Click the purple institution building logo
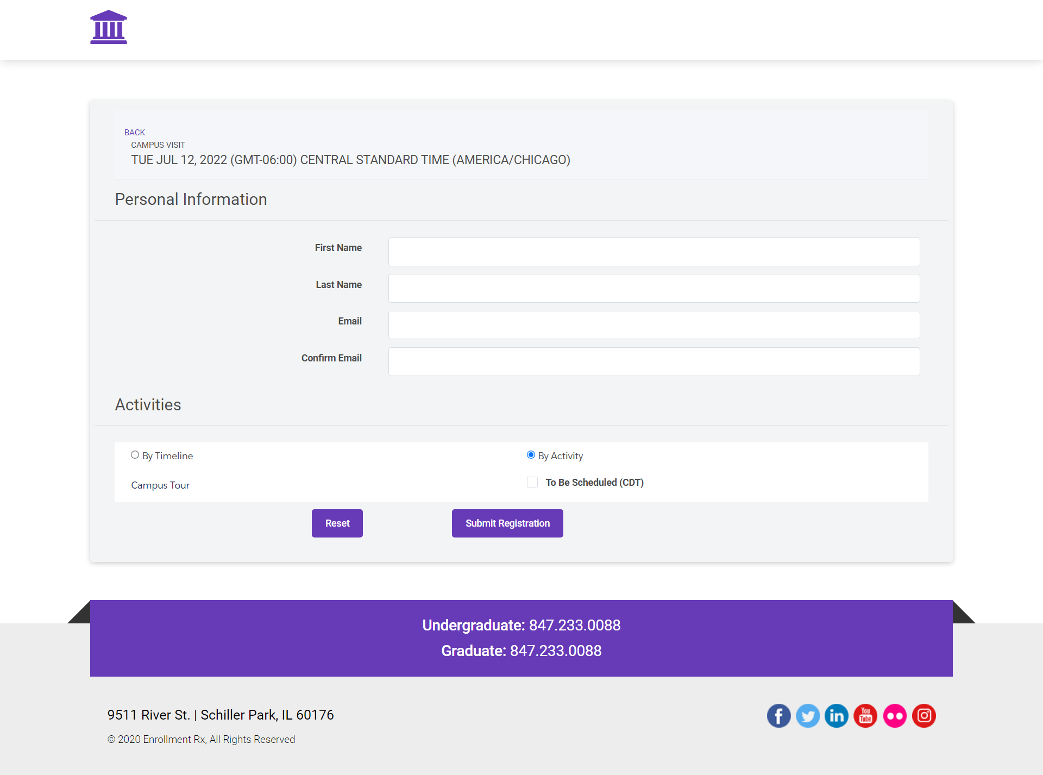Image resolution: width=1043 pixels, height=775 pixels. point(109,27)
